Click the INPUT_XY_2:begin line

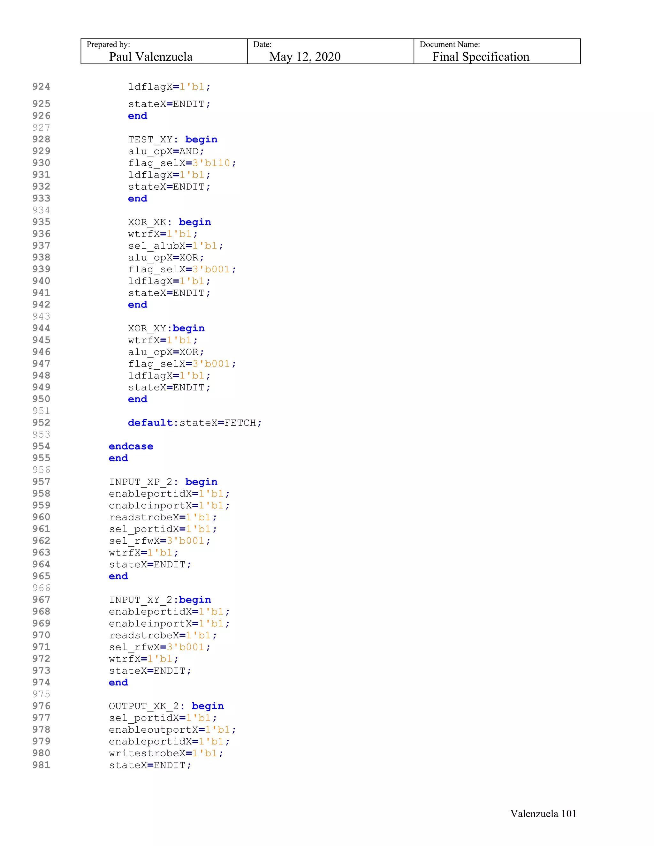click(x=160, y=600)
